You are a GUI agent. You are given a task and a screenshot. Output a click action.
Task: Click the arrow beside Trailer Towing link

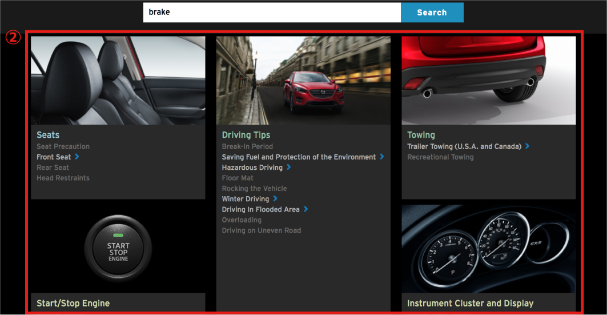tap(528, 146)
